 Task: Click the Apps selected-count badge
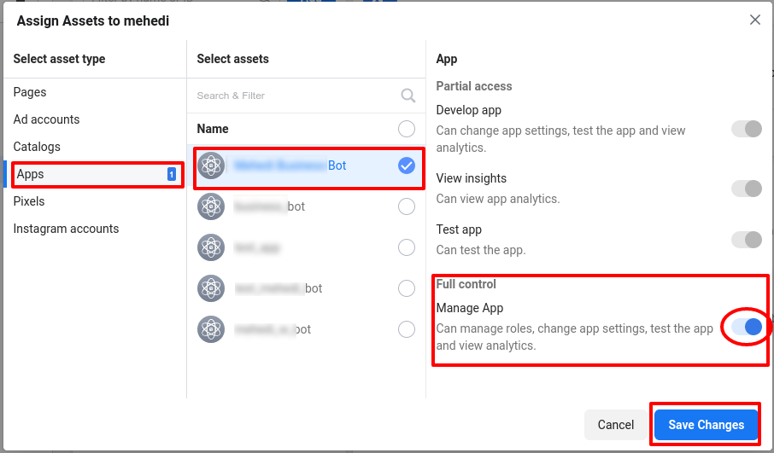tap(171, 174)
